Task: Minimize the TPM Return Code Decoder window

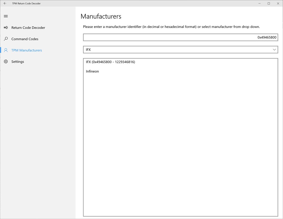Action: click(x=259, y=3)
